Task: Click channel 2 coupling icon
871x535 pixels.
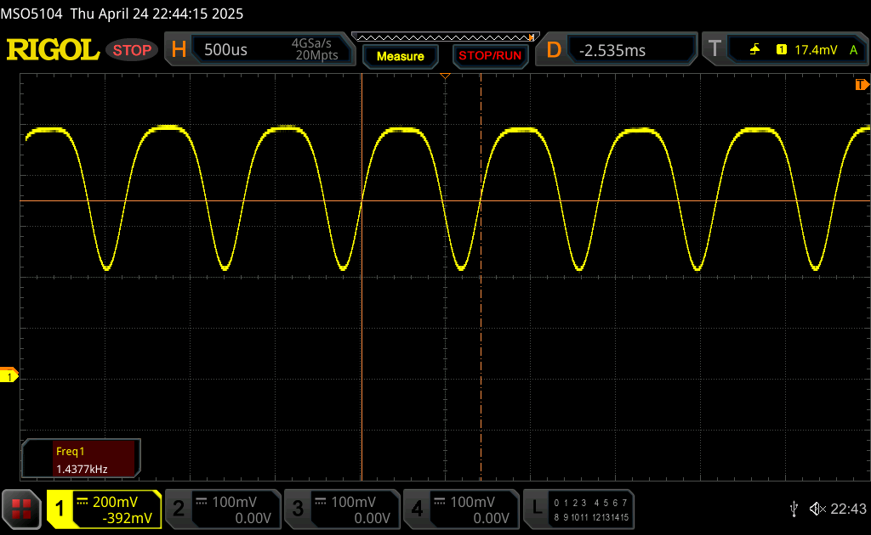Action: (x=202, y=502)
